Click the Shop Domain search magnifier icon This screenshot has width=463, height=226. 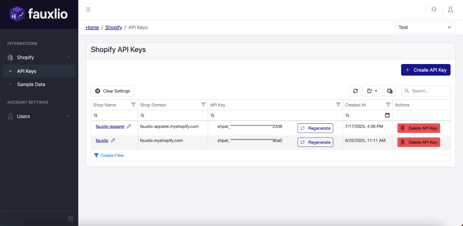(x=142, y=115)
